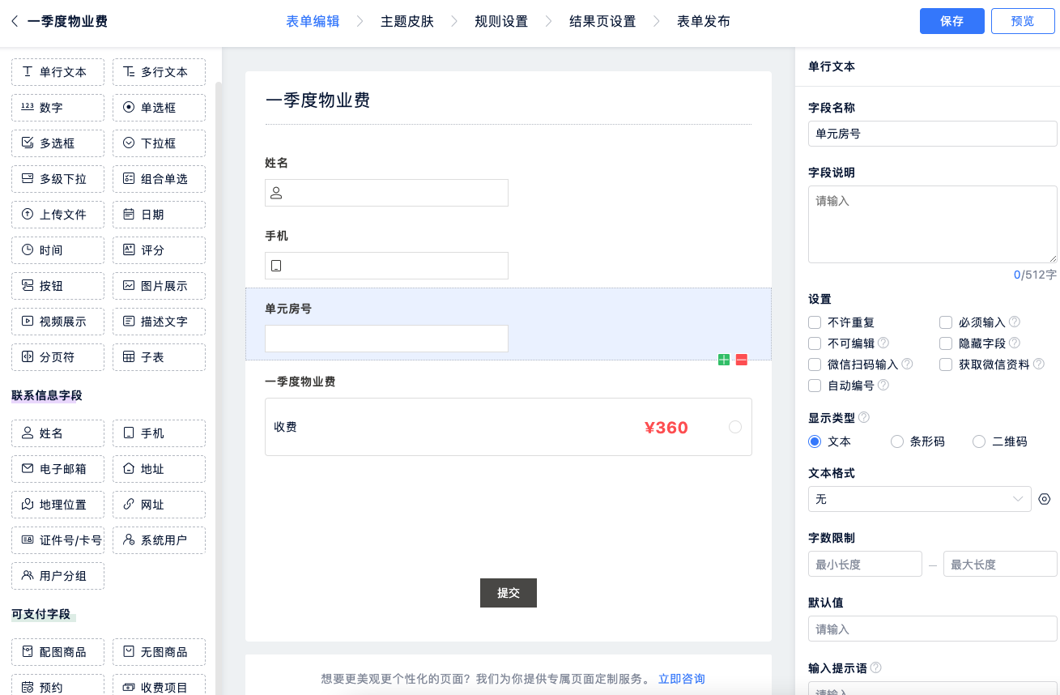Viewport: 1060px width, 695px height.
Task: Go to the 规则设置 tab
Action: point(501,21)
